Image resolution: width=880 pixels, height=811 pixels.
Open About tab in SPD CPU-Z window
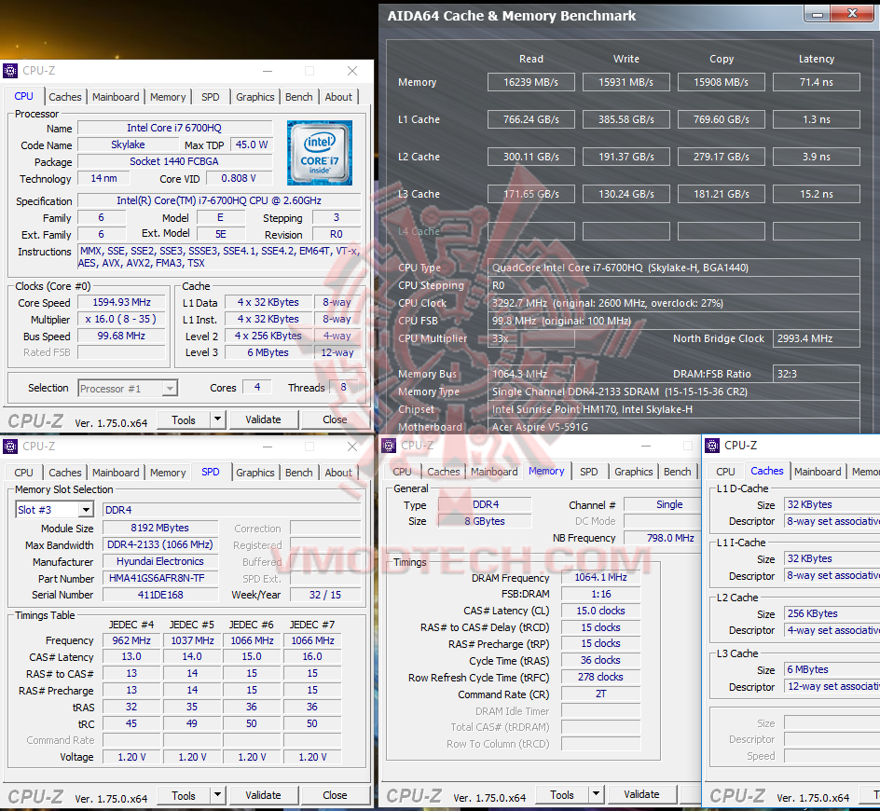click(x=338, y=473)
